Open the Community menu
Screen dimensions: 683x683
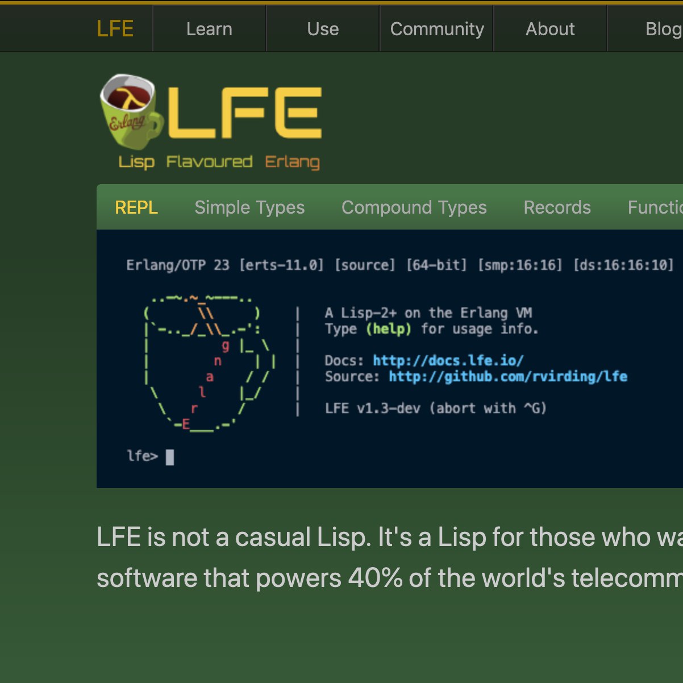(x=437, y=29)
